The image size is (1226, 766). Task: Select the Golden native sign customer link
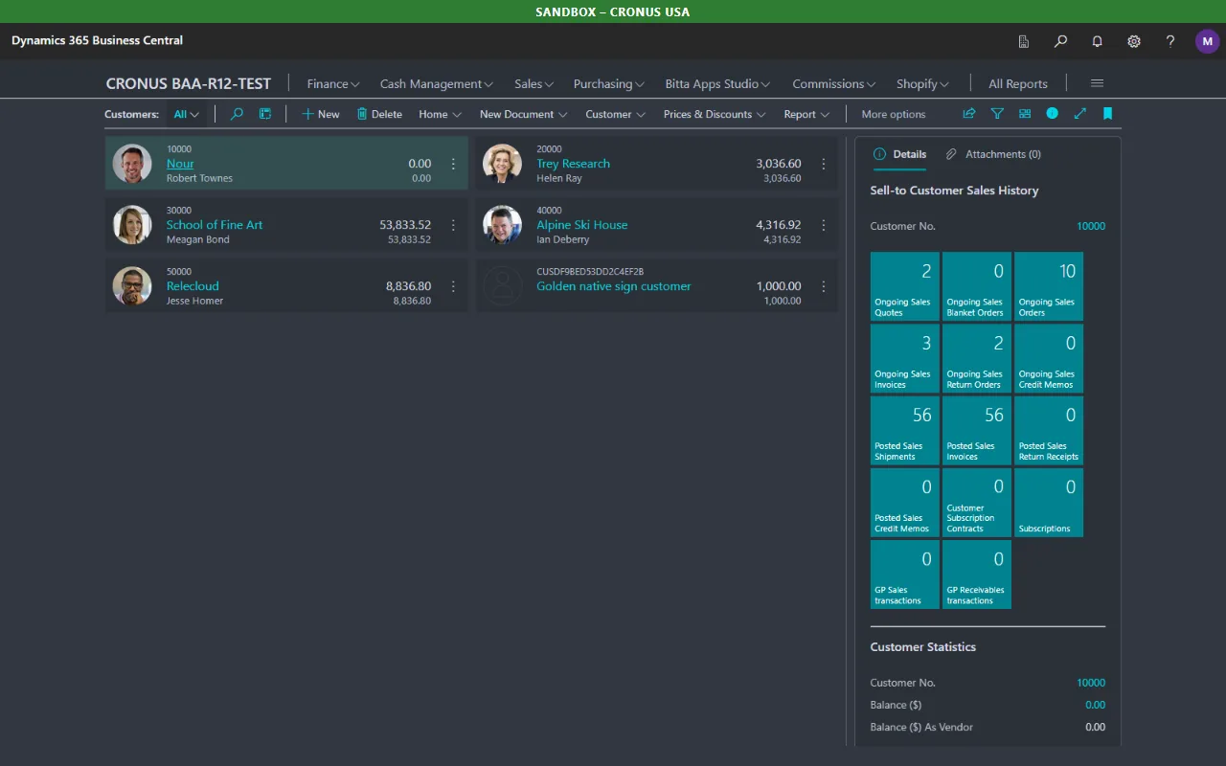coord(614,286)
